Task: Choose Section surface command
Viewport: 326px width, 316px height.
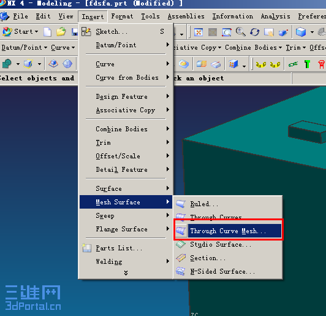Action: coord(228,258)
